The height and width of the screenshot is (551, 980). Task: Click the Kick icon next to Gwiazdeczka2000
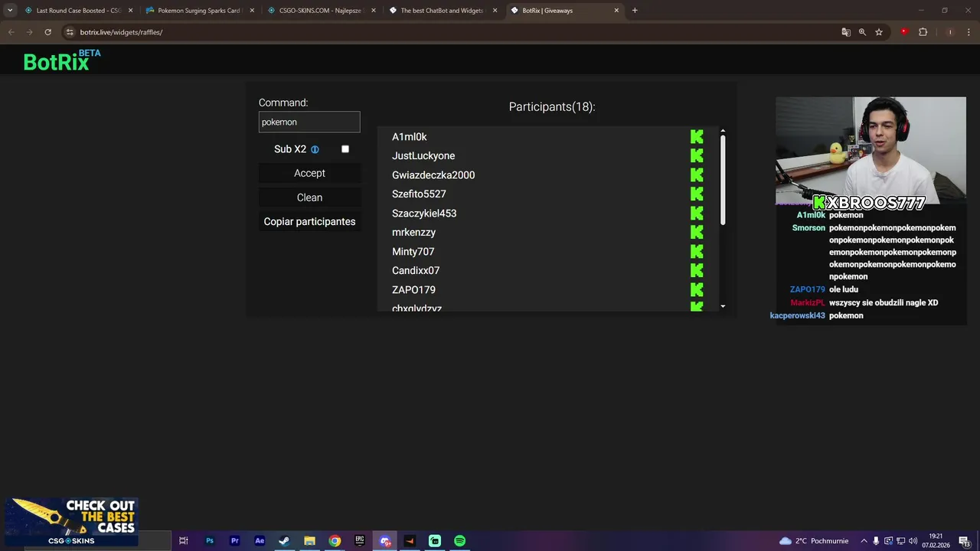[697, 175]
